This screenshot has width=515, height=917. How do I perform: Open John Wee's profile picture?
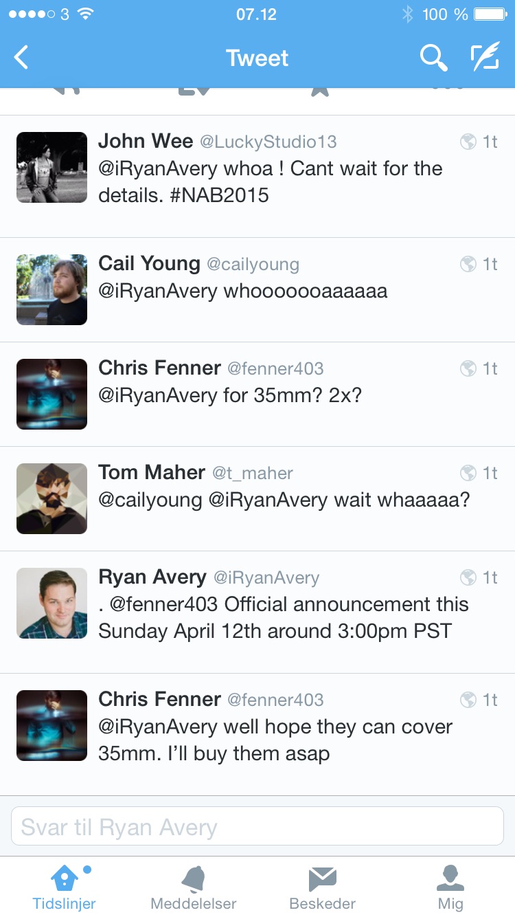click(52, 168)
